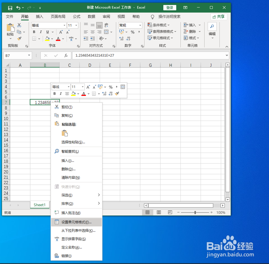Click ribbon red font color button

(x=58, y=38)
